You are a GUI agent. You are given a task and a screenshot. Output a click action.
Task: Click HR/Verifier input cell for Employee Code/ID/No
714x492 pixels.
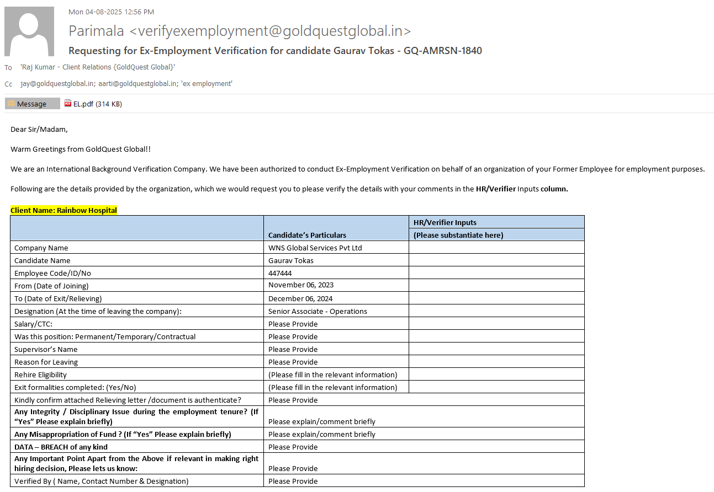point(496,273)
